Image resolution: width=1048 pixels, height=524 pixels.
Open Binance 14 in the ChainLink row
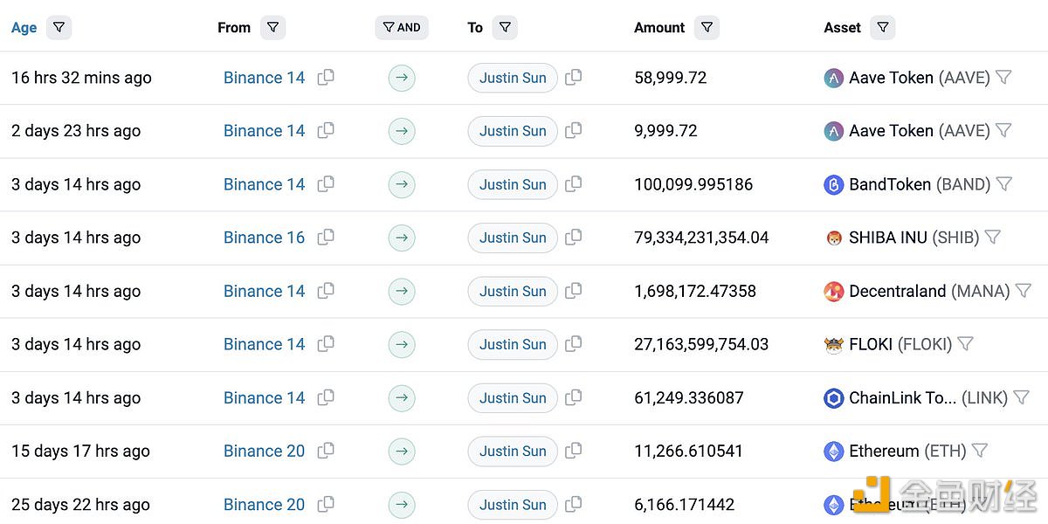(265, 397)
